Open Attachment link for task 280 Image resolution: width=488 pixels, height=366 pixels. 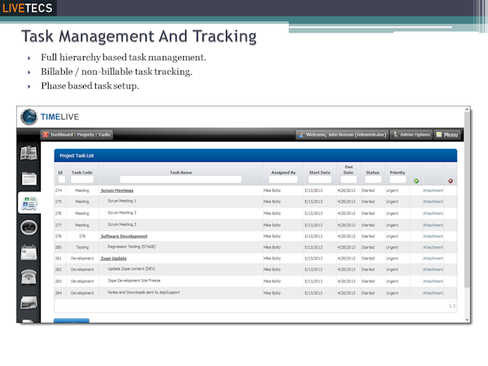coord(433,247)
